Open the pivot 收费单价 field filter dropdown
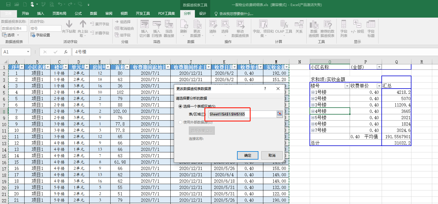The width and height of the screenshot is (438, 204). (x=379, y=86)
